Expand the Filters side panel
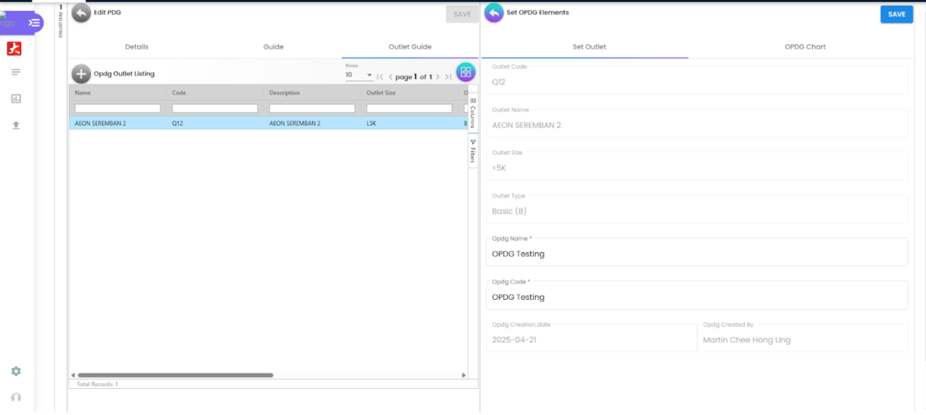The height and width of the screenshot is (415, 926). click(473, 151)
